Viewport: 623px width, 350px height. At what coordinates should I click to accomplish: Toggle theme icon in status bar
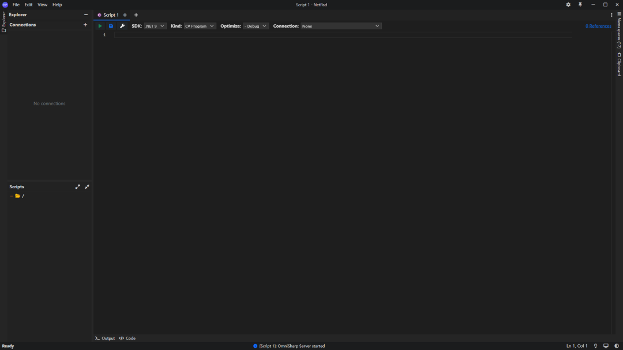[617, 346]
